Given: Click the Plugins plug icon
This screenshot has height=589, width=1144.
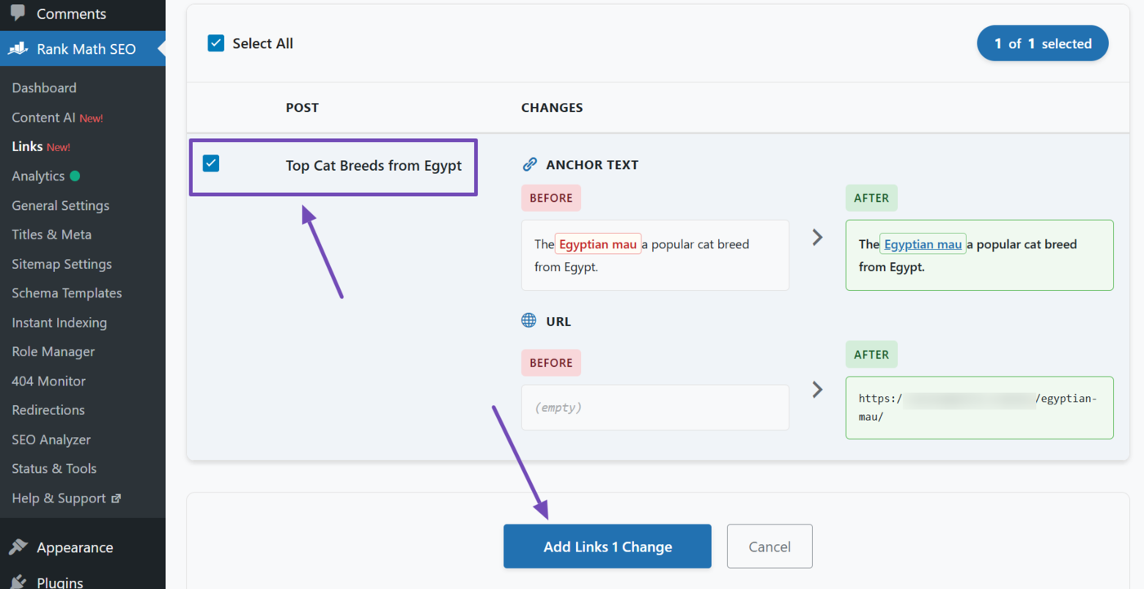Looking at the screenshot, I should [18, 580].
